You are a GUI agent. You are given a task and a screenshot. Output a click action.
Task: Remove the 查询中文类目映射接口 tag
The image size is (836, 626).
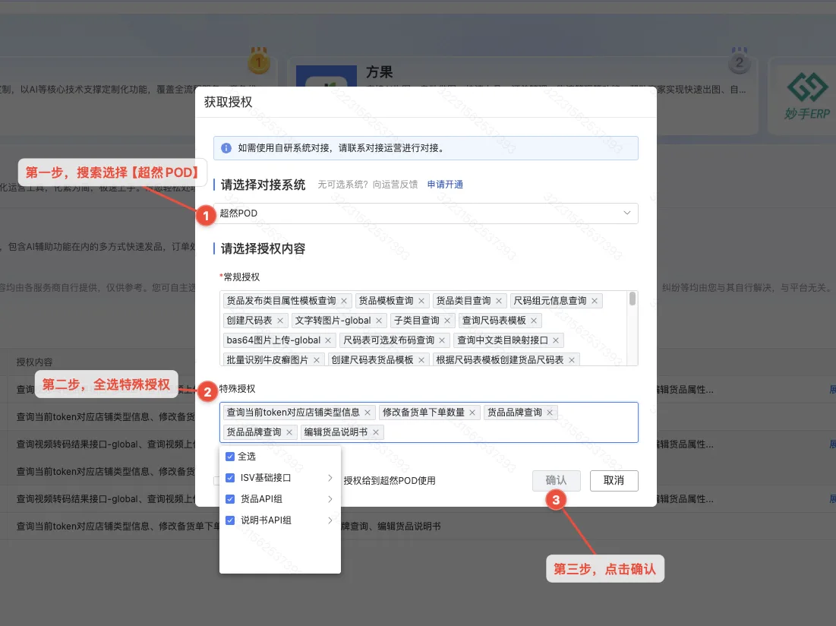click(x=556, y=340)
